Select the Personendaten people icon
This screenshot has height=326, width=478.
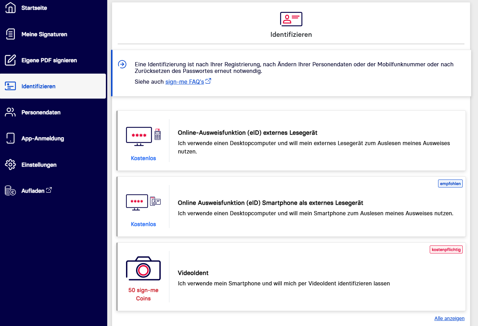tap(10, 112)
